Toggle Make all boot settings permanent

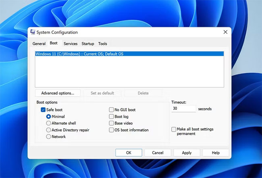[174, 129]
